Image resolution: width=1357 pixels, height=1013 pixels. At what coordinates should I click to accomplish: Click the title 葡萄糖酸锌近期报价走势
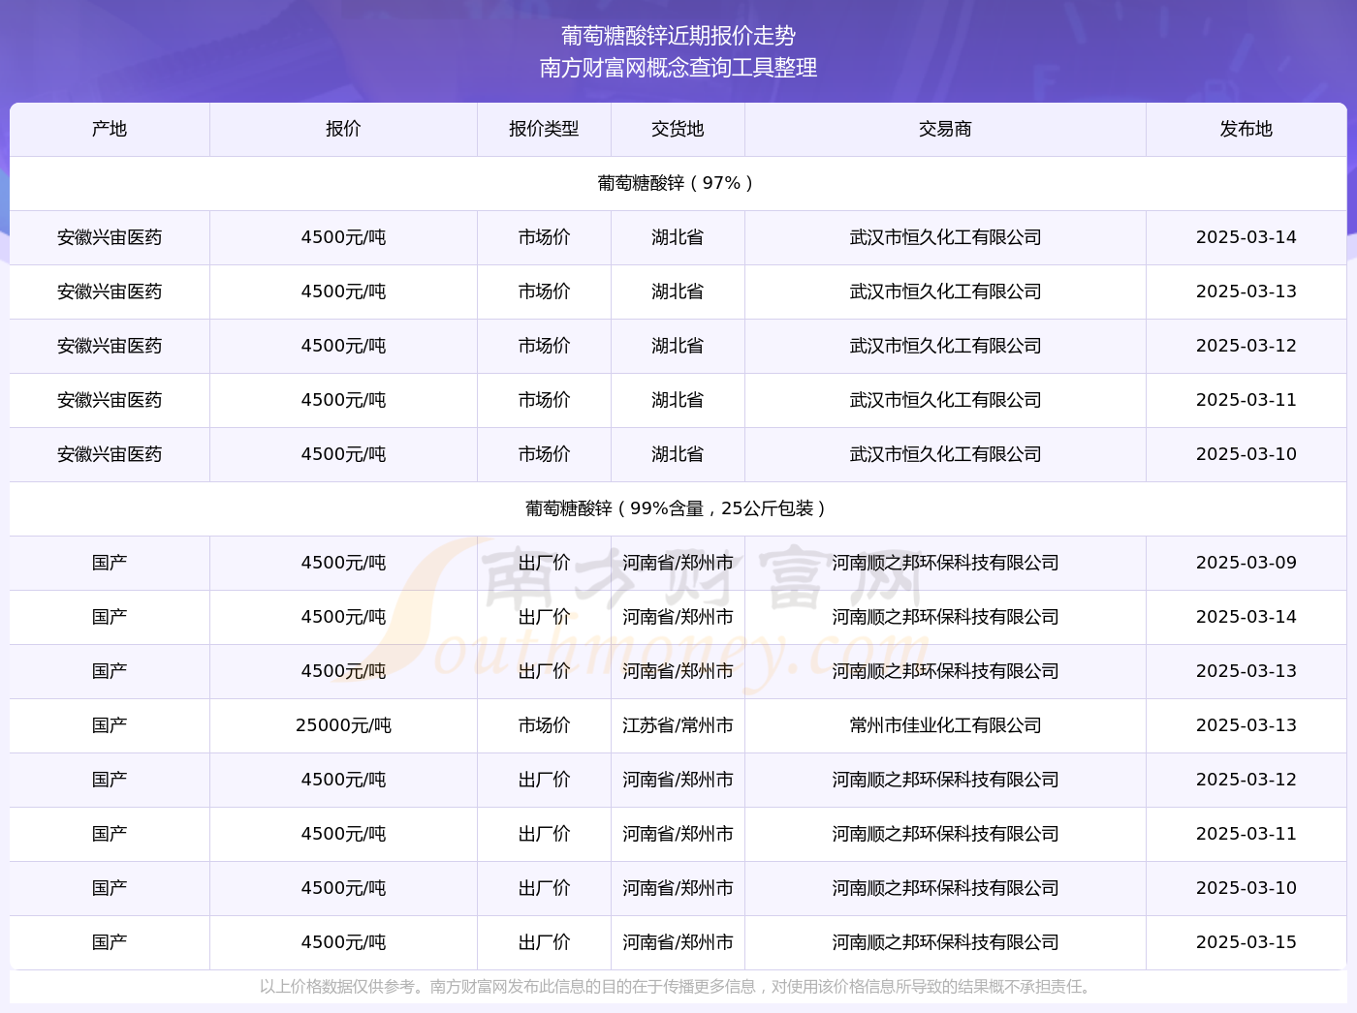678,36
